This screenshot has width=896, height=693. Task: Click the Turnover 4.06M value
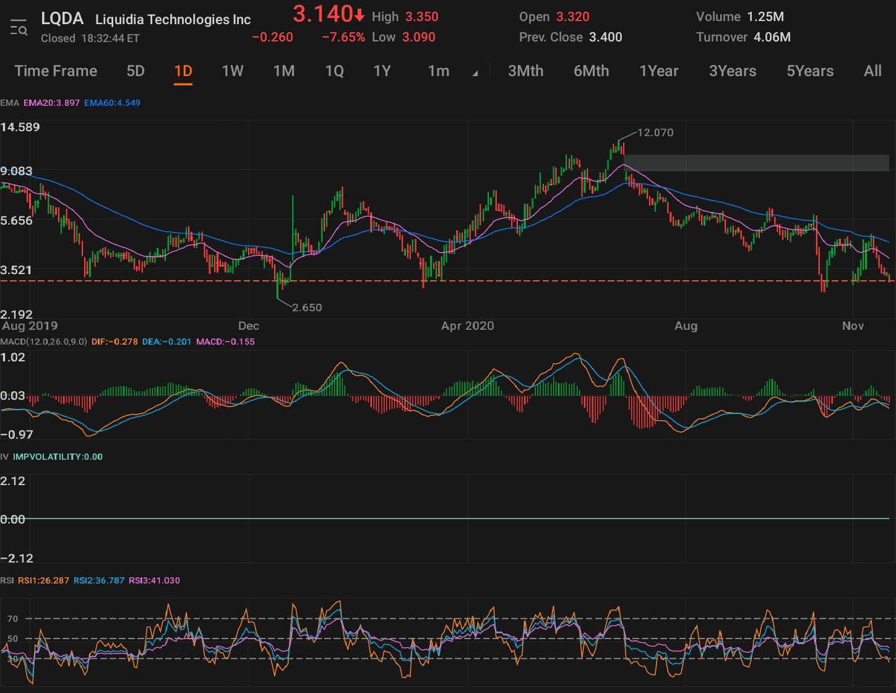772,37
